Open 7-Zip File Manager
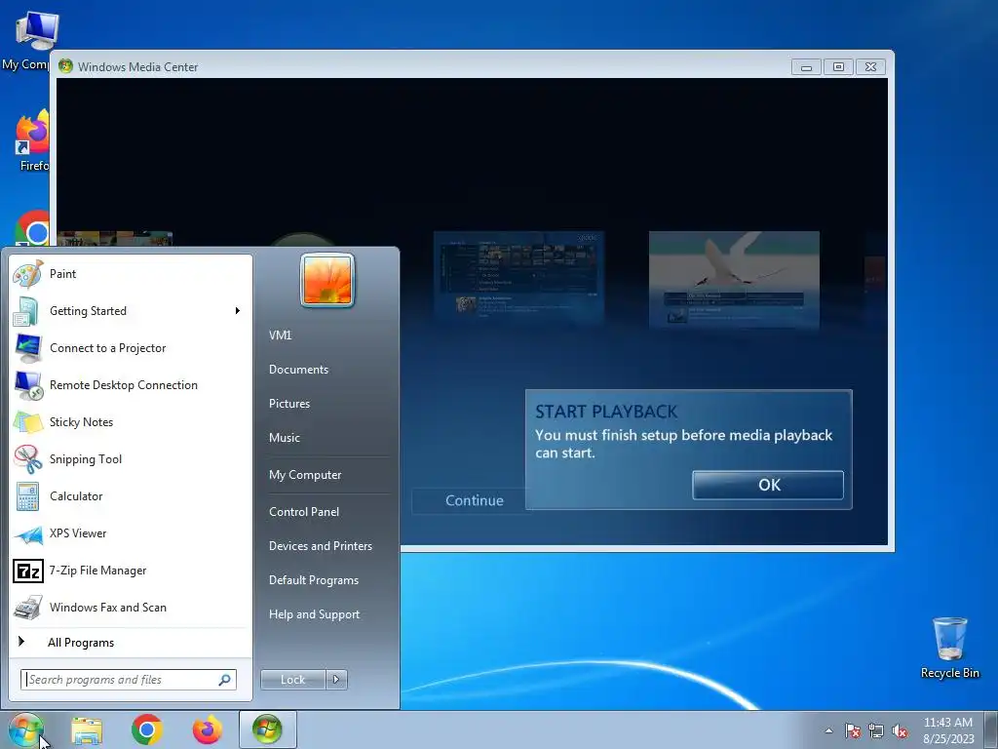 [131, 570]
